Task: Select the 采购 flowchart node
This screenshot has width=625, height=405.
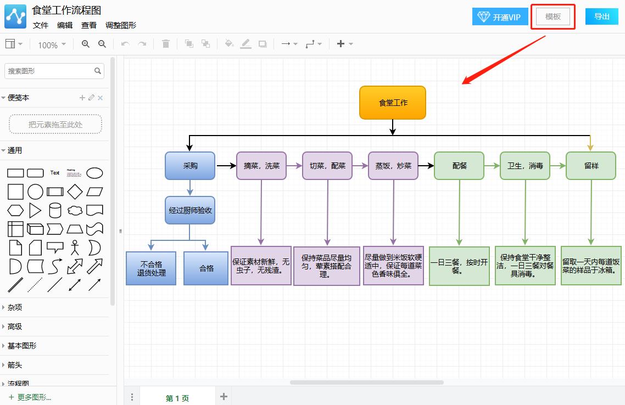Action: 190,166
